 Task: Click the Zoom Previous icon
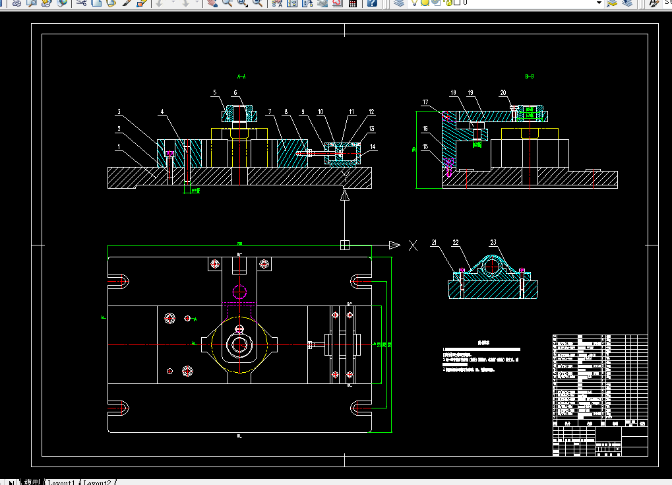point(257,3)
